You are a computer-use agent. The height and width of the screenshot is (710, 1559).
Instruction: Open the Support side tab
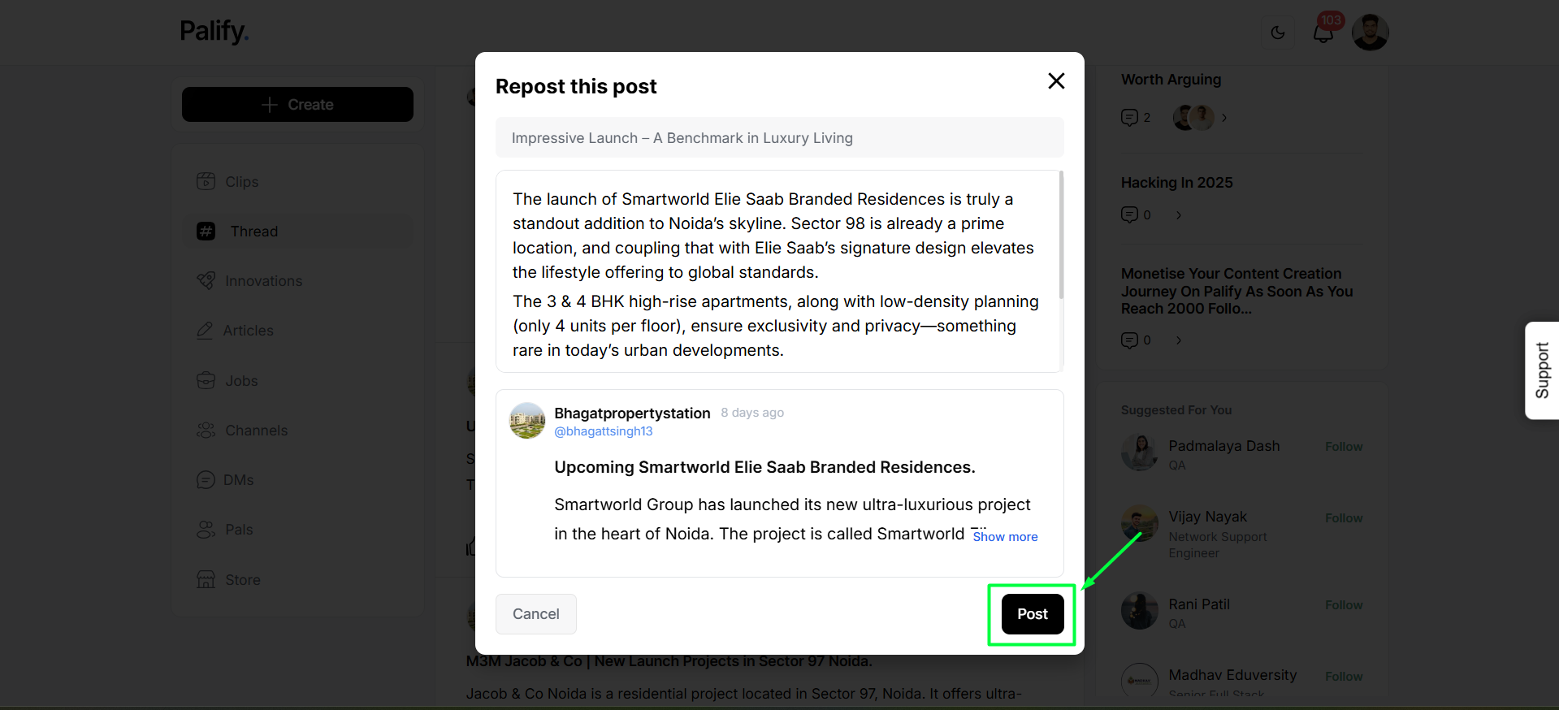click(1541, 370)
